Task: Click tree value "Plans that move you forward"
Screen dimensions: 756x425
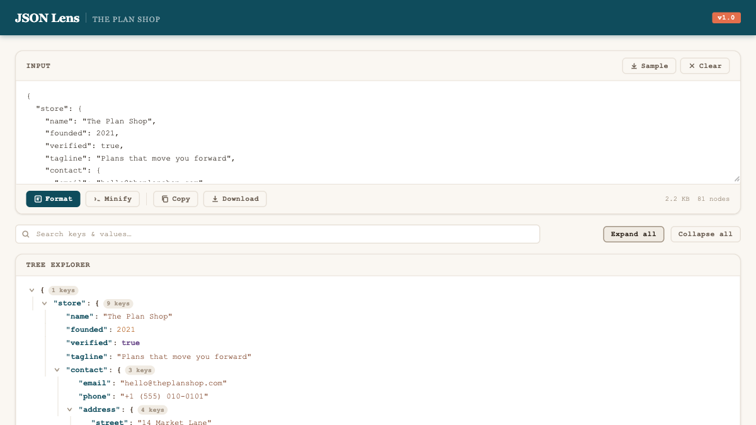Action: tap(184, 357)
